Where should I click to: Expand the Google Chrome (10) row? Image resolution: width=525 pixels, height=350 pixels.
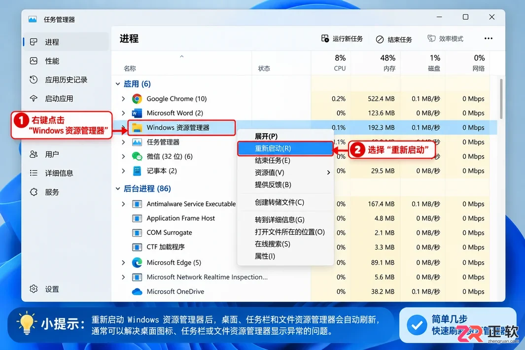coord(123,99)
